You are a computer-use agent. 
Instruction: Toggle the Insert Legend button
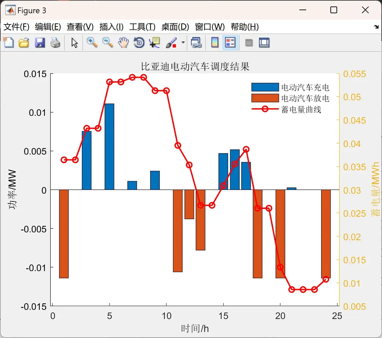[230, 42]
